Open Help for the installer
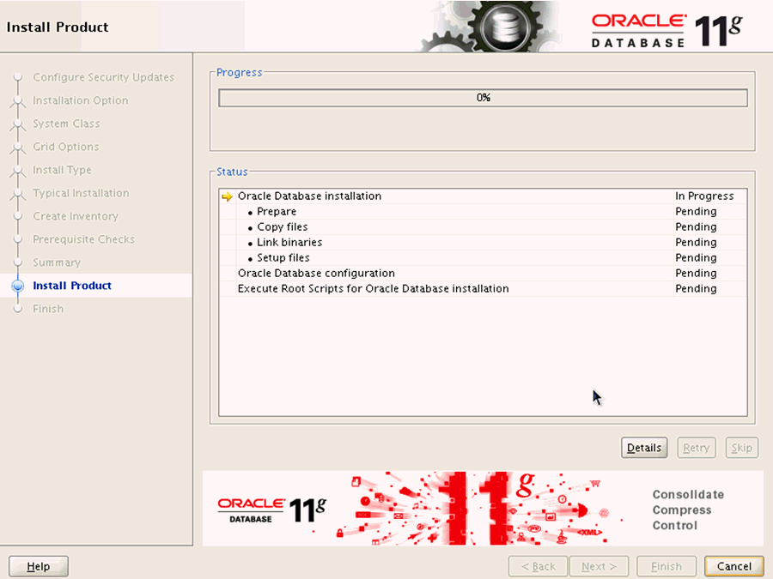The height and width of the screenshot is (579, 773). pyautogui.click(x=39, y=566)
